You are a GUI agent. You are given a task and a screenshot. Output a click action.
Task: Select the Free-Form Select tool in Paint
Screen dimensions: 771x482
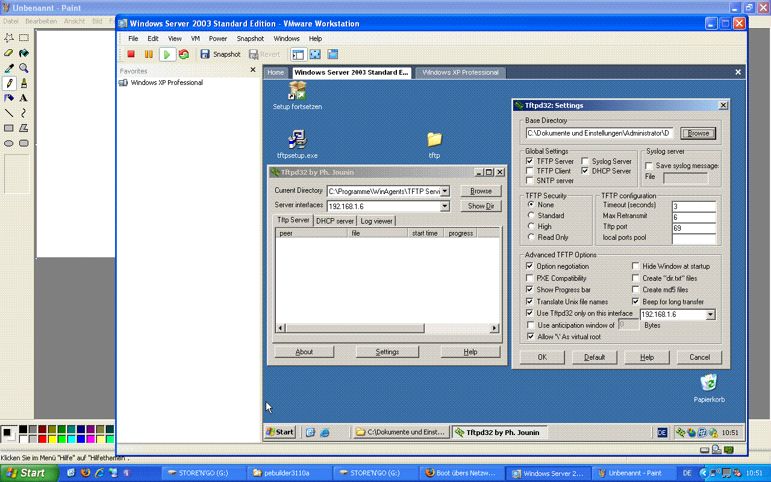click(9, 38)
